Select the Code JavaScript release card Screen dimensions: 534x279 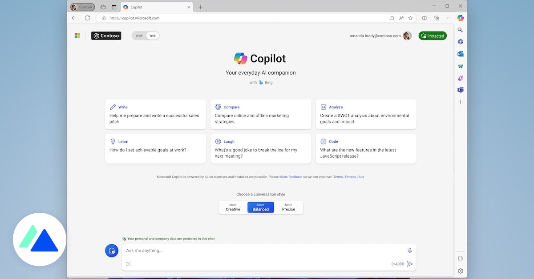click(x=366, y=149)
